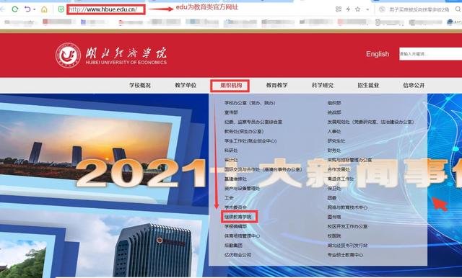
Task: Open 资产与设备管理处 entry
Action: pyautogui.click(x=242, y=189)
